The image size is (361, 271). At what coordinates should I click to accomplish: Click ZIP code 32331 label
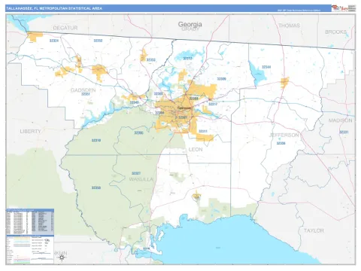click(344, 132)
